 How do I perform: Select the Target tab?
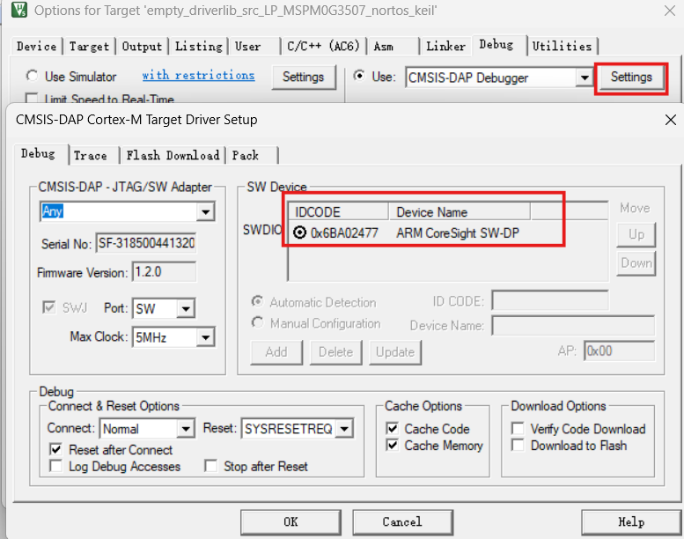click(x=89, y=47)
